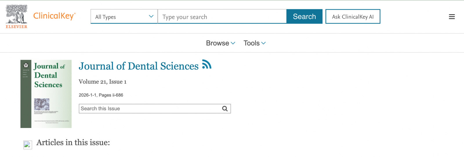This screenshot has height=157, width=464.
Task: Open the Journal of Dental Sciences title link
Action: click(x=139, y=66)
